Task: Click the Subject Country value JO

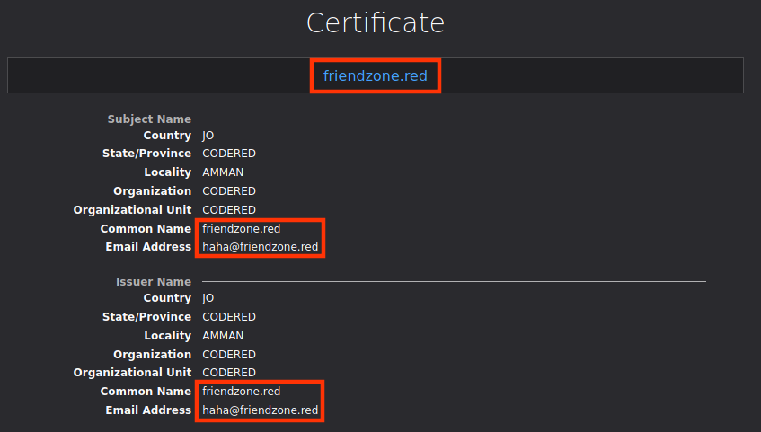Action: (x=208, y=136)
